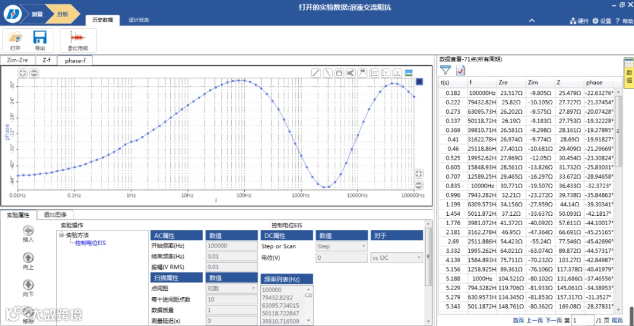Click the t(s) column header

click(x=453, y=83)
